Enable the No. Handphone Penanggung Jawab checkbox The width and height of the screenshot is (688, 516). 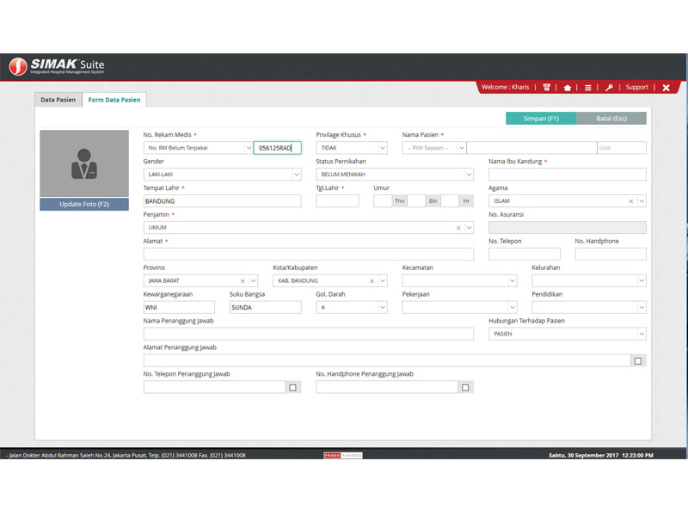click(x=465, y=388)
